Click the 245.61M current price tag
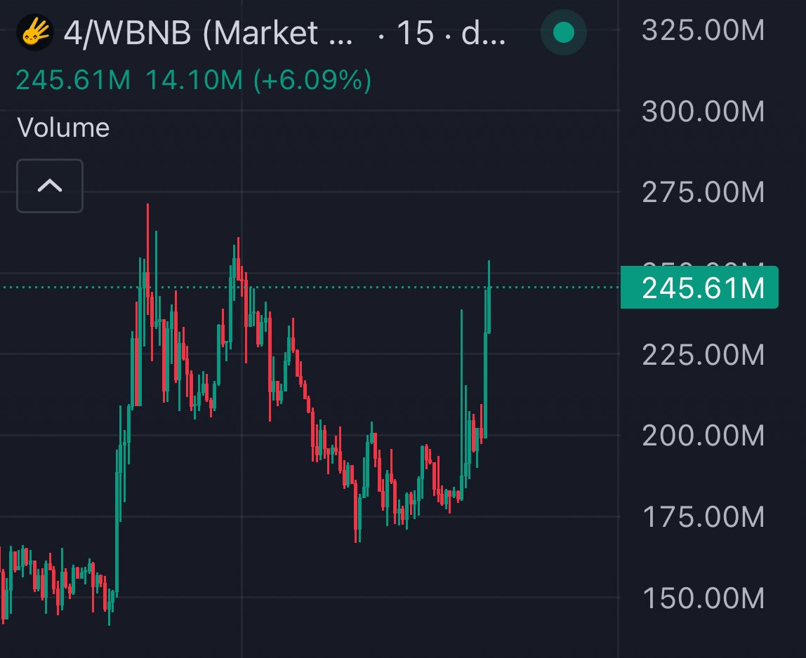Image resolution: width=806 pixels, height=658 pixels. pyautogui.click(x=699, y=288)
